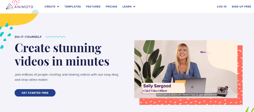The image size is (254, 112).
Task: Click Sign Up Free link
Action: tap(241, 7)
